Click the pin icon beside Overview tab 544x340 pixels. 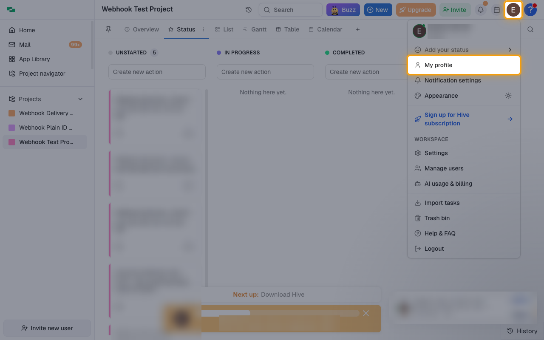coord(108,29)
